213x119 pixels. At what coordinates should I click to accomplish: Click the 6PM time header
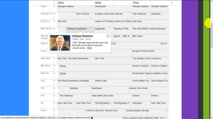98,3
